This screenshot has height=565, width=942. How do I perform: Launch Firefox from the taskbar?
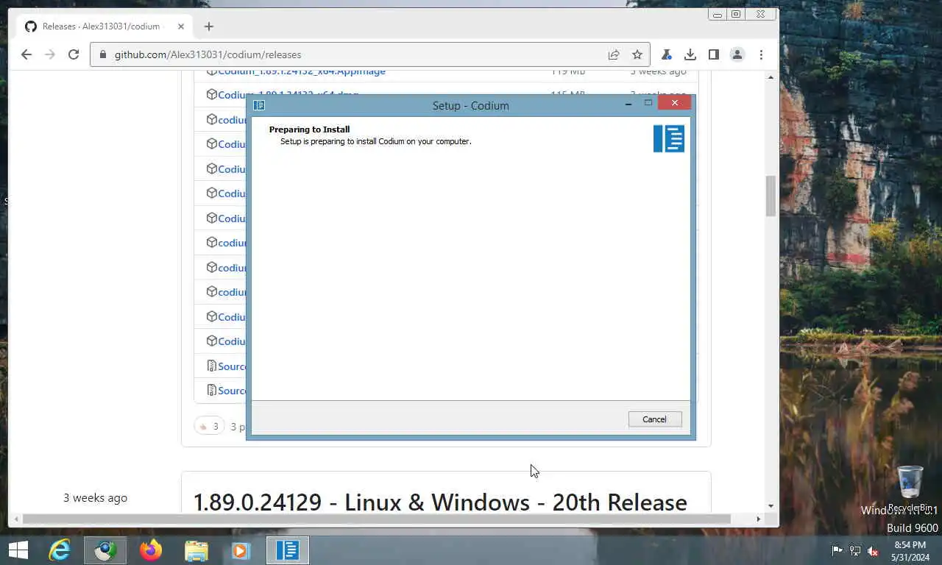[x=151, y=550]
